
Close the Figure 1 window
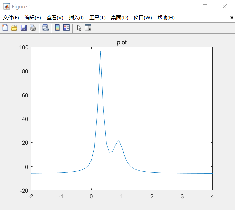tap(225, 6)
